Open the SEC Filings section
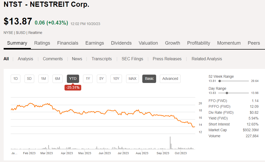 point(132,59)
